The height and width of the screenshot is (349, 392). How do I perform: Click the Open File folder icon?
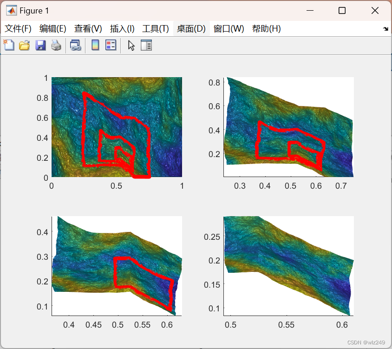tap(25, 45)
